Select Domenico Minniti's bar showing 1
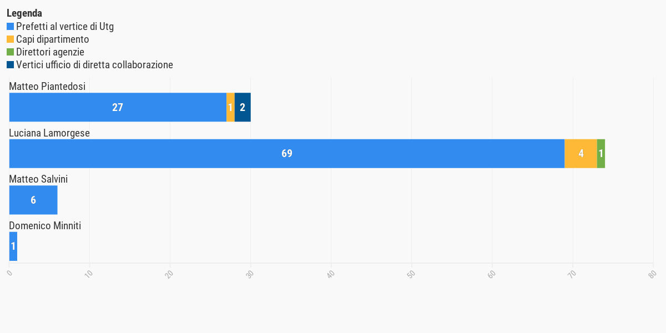This screenshot has height=333, width=666. [13, 246]
